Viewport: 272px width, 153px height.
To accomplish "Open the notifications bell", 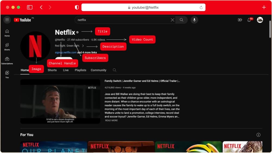I will tap(249, 20).
